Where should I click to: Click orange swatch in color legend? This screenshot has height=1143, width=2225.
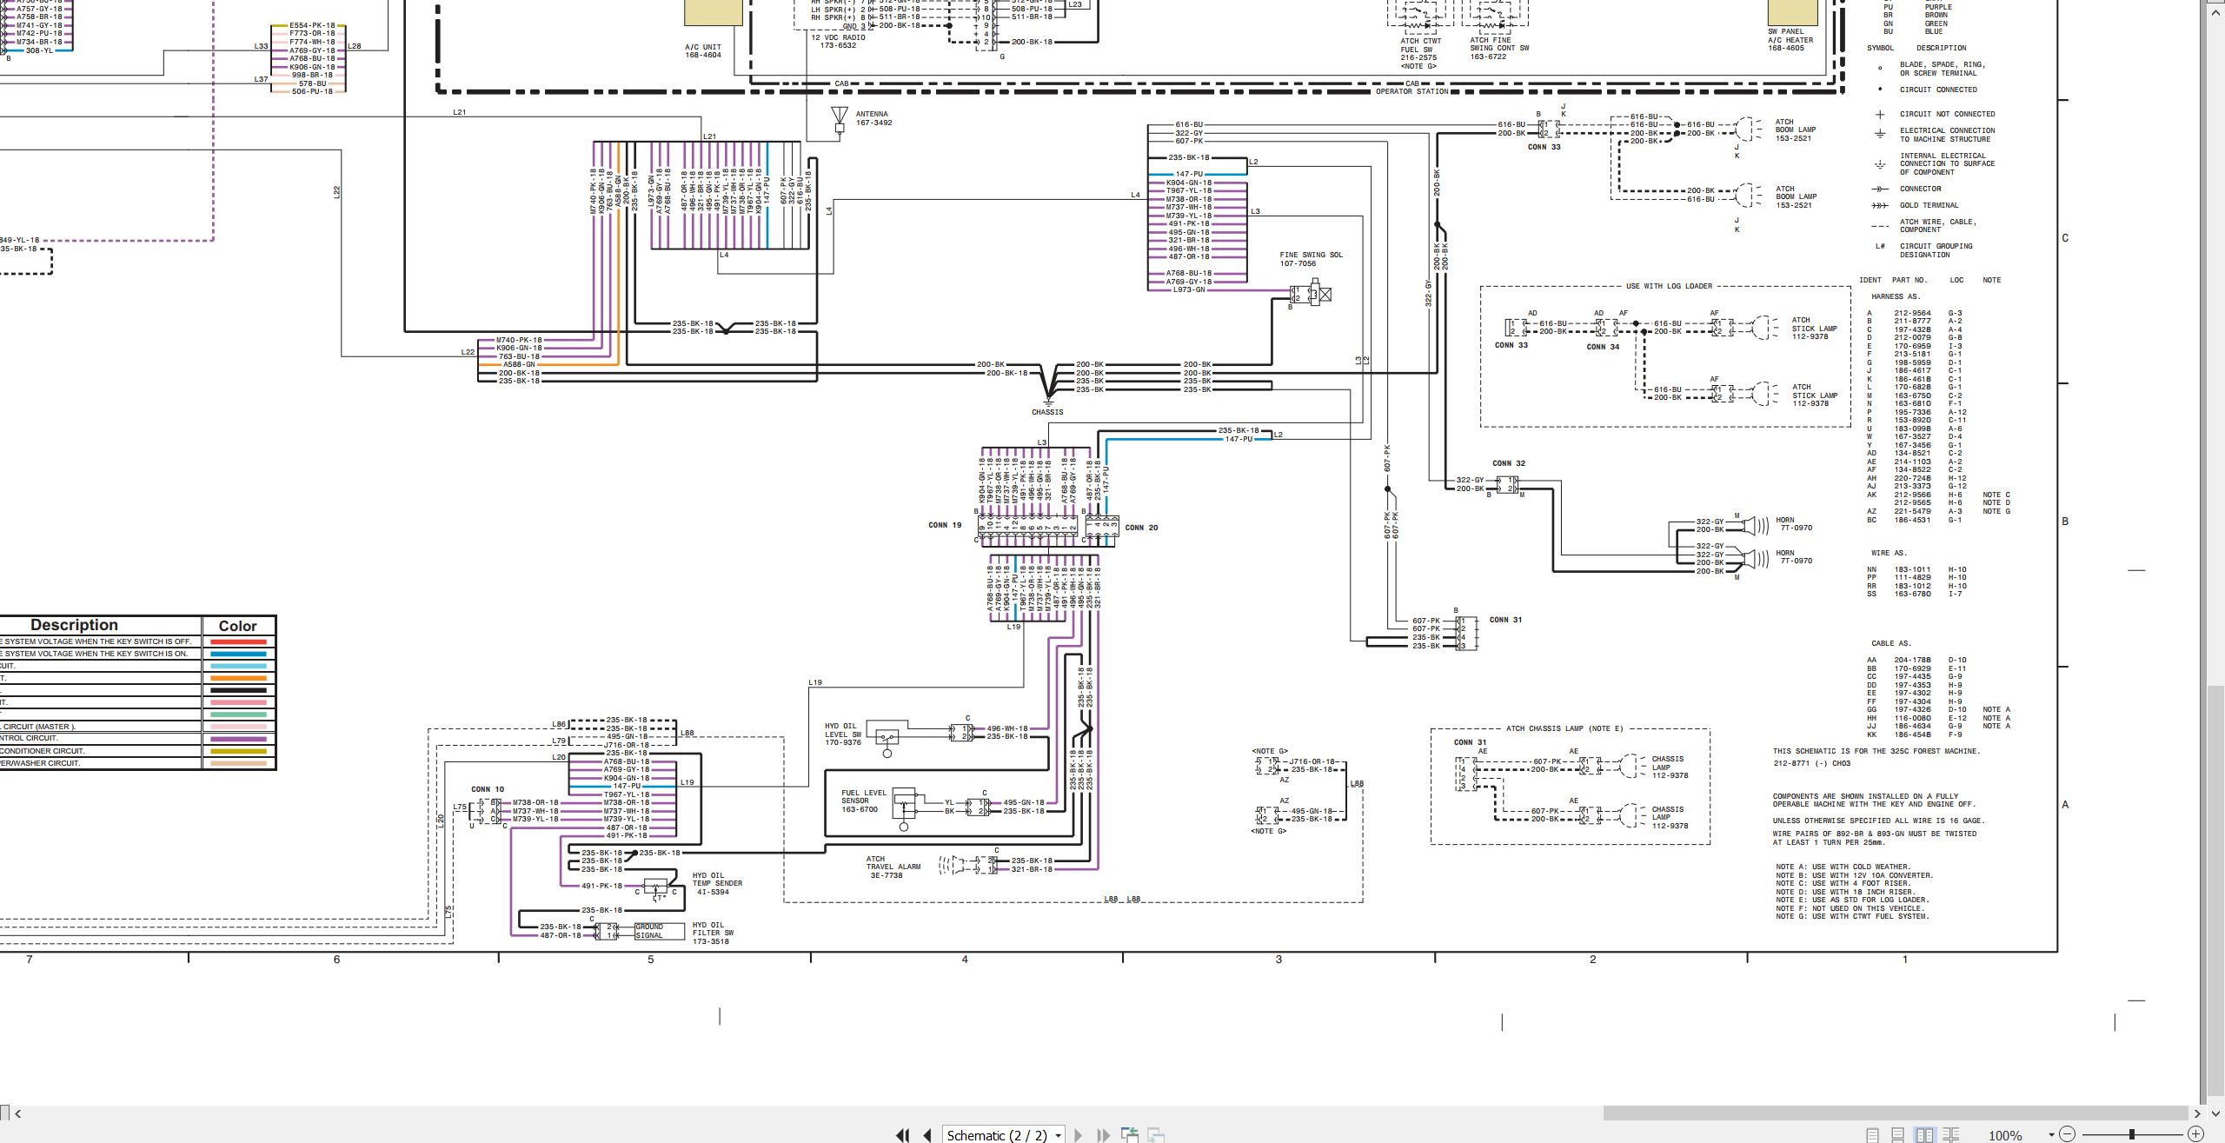tap(238, 678)
